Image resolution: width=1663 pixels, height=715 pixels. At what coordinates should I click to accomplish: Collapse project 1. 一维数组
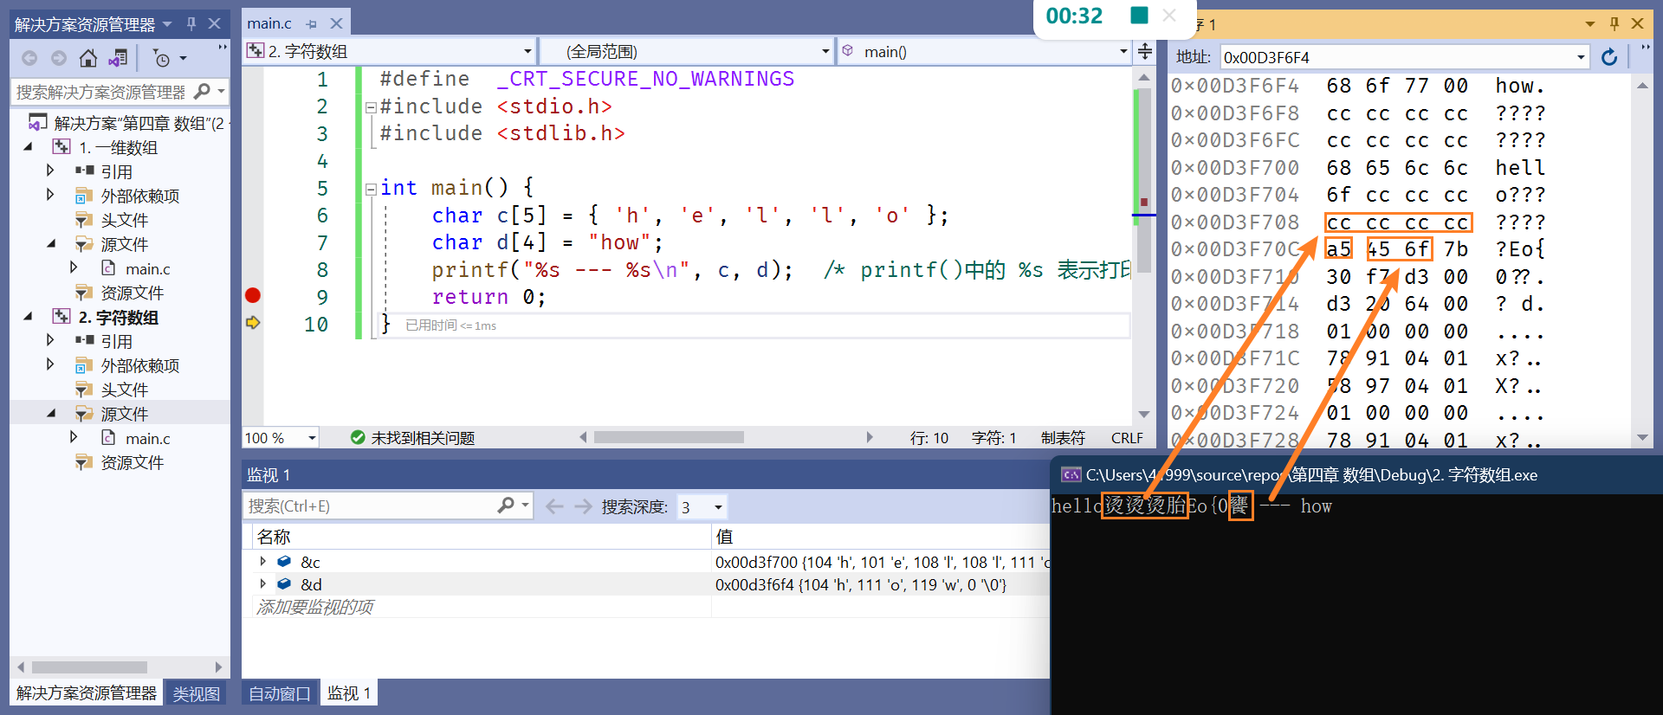[x=29, y=147]
